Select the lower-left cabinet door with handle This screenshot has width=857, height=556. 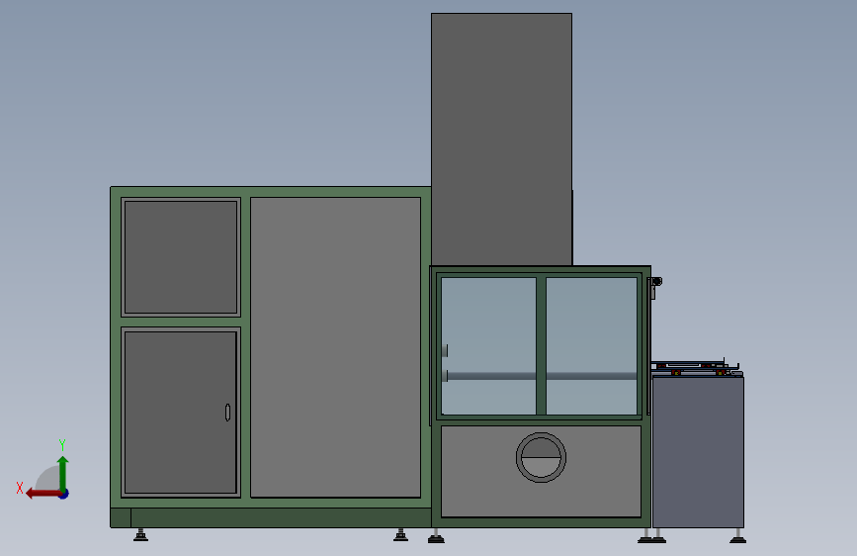181,413
